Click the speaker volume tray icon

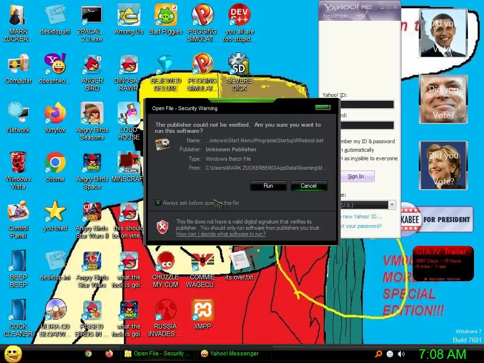pos(401,354)
